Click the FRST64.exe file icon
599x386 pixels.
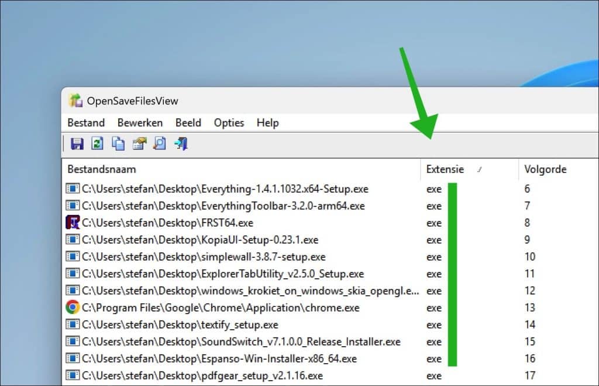73,222
